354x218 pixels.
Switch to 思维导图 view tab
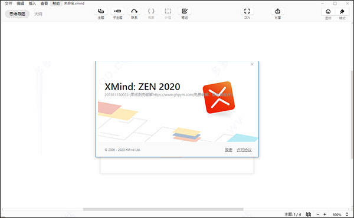point(17,14)
